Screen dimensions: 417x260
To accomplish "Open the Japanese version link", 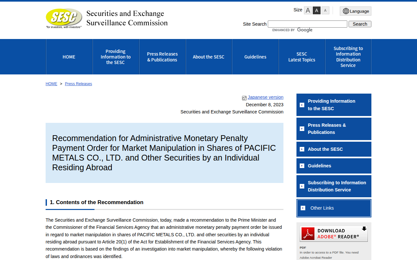I will click(x=266, y=97).
